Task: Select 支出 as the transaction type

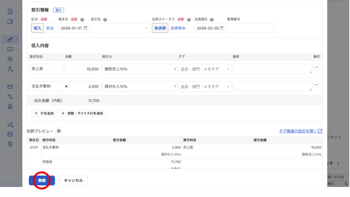Action: (50, 28)
